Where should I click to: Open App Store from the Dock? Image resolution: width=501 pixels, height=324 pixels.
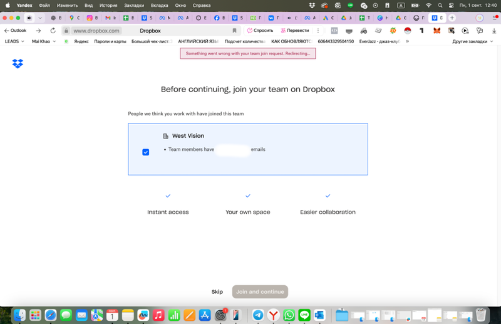[x=205, y=315]
